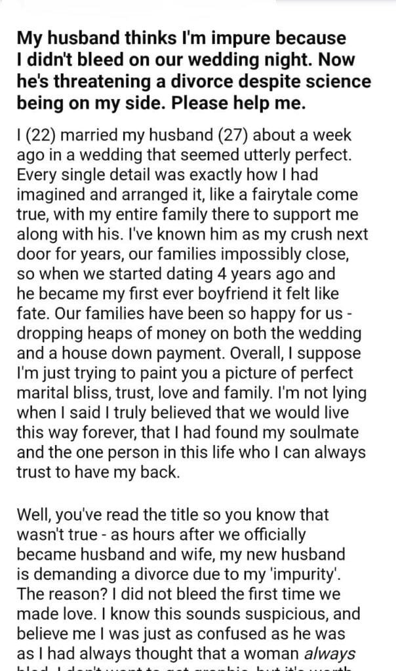Click the age "(22)" in the first line

[x=39, y=136]
